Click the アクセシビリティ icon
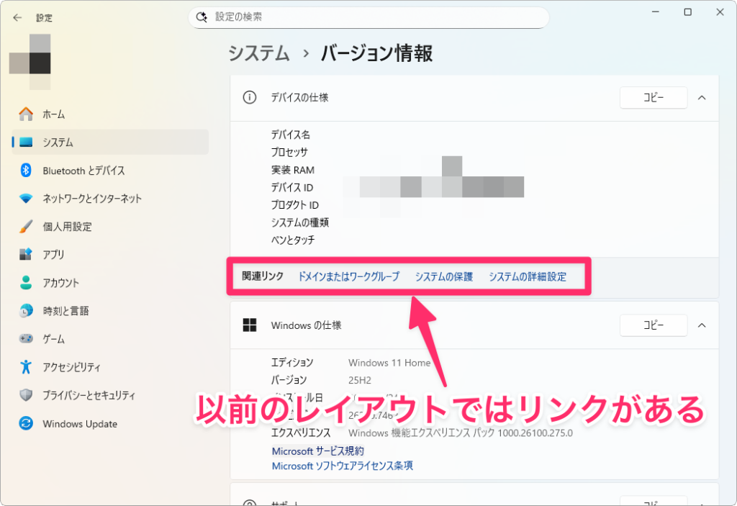The image size is (737, 506). click(x=26, y=367)
